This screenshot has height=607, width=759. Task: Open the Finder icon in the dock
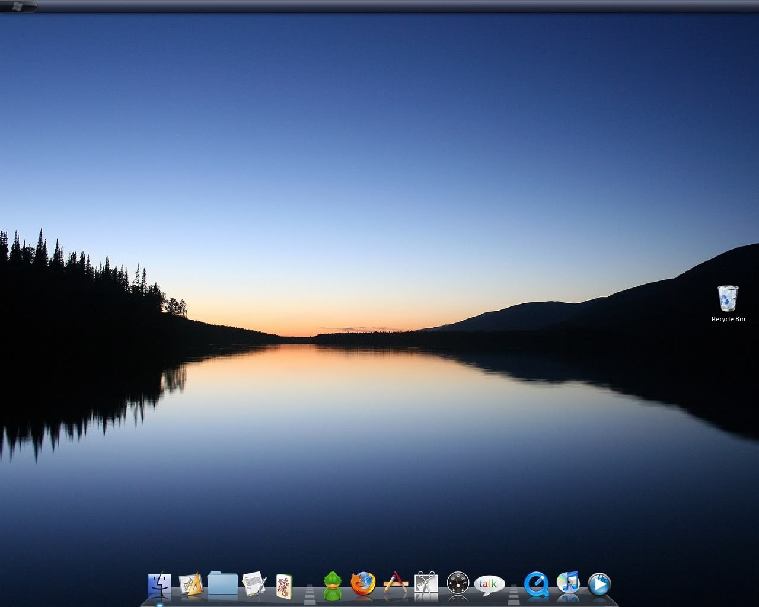[160, 584]
